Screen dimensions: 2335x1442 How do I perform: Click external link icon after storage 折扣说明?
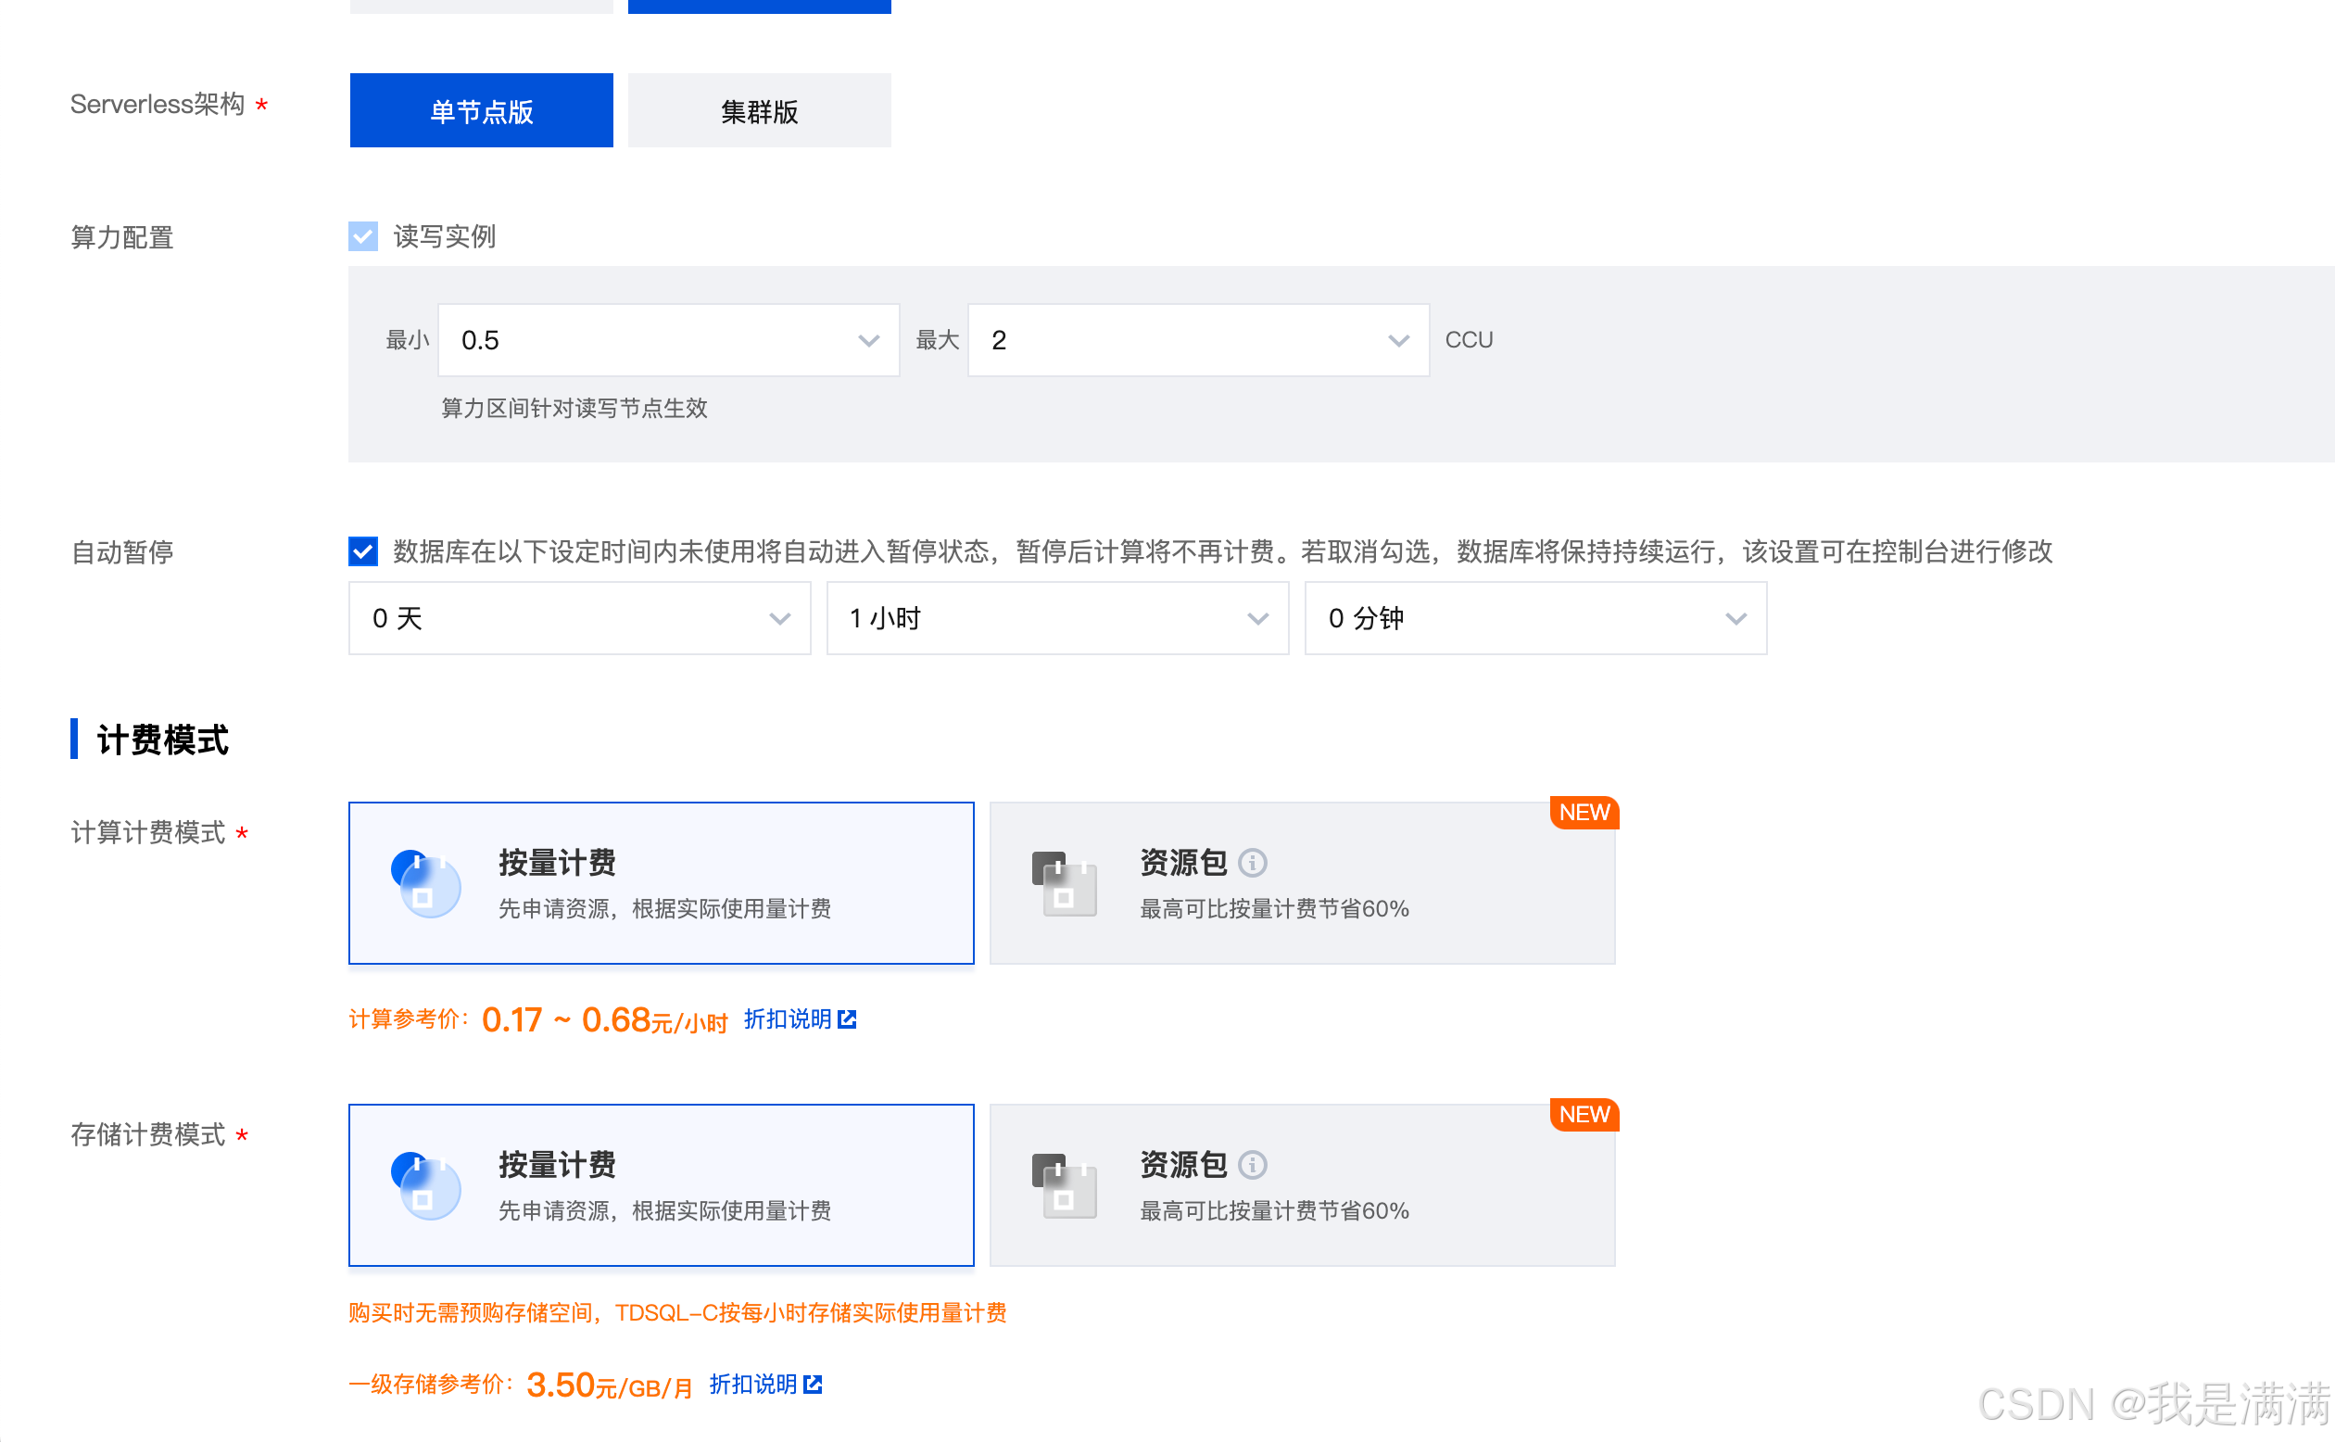pos(813,1384)
